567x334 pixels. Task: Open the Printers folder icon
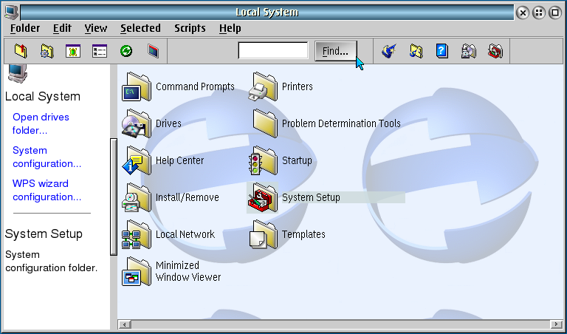tap(263, 86)
